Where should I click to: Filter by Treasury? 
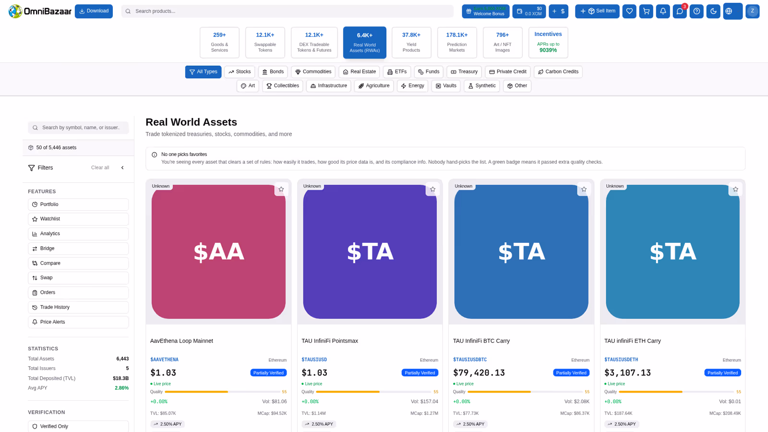[464, 72]
